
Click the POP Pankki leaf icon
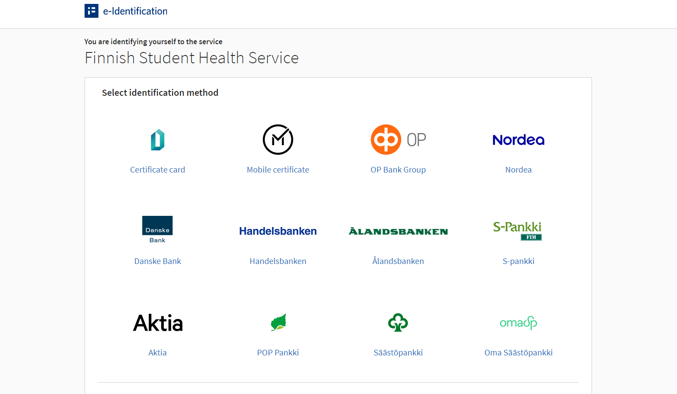point(278,322)
